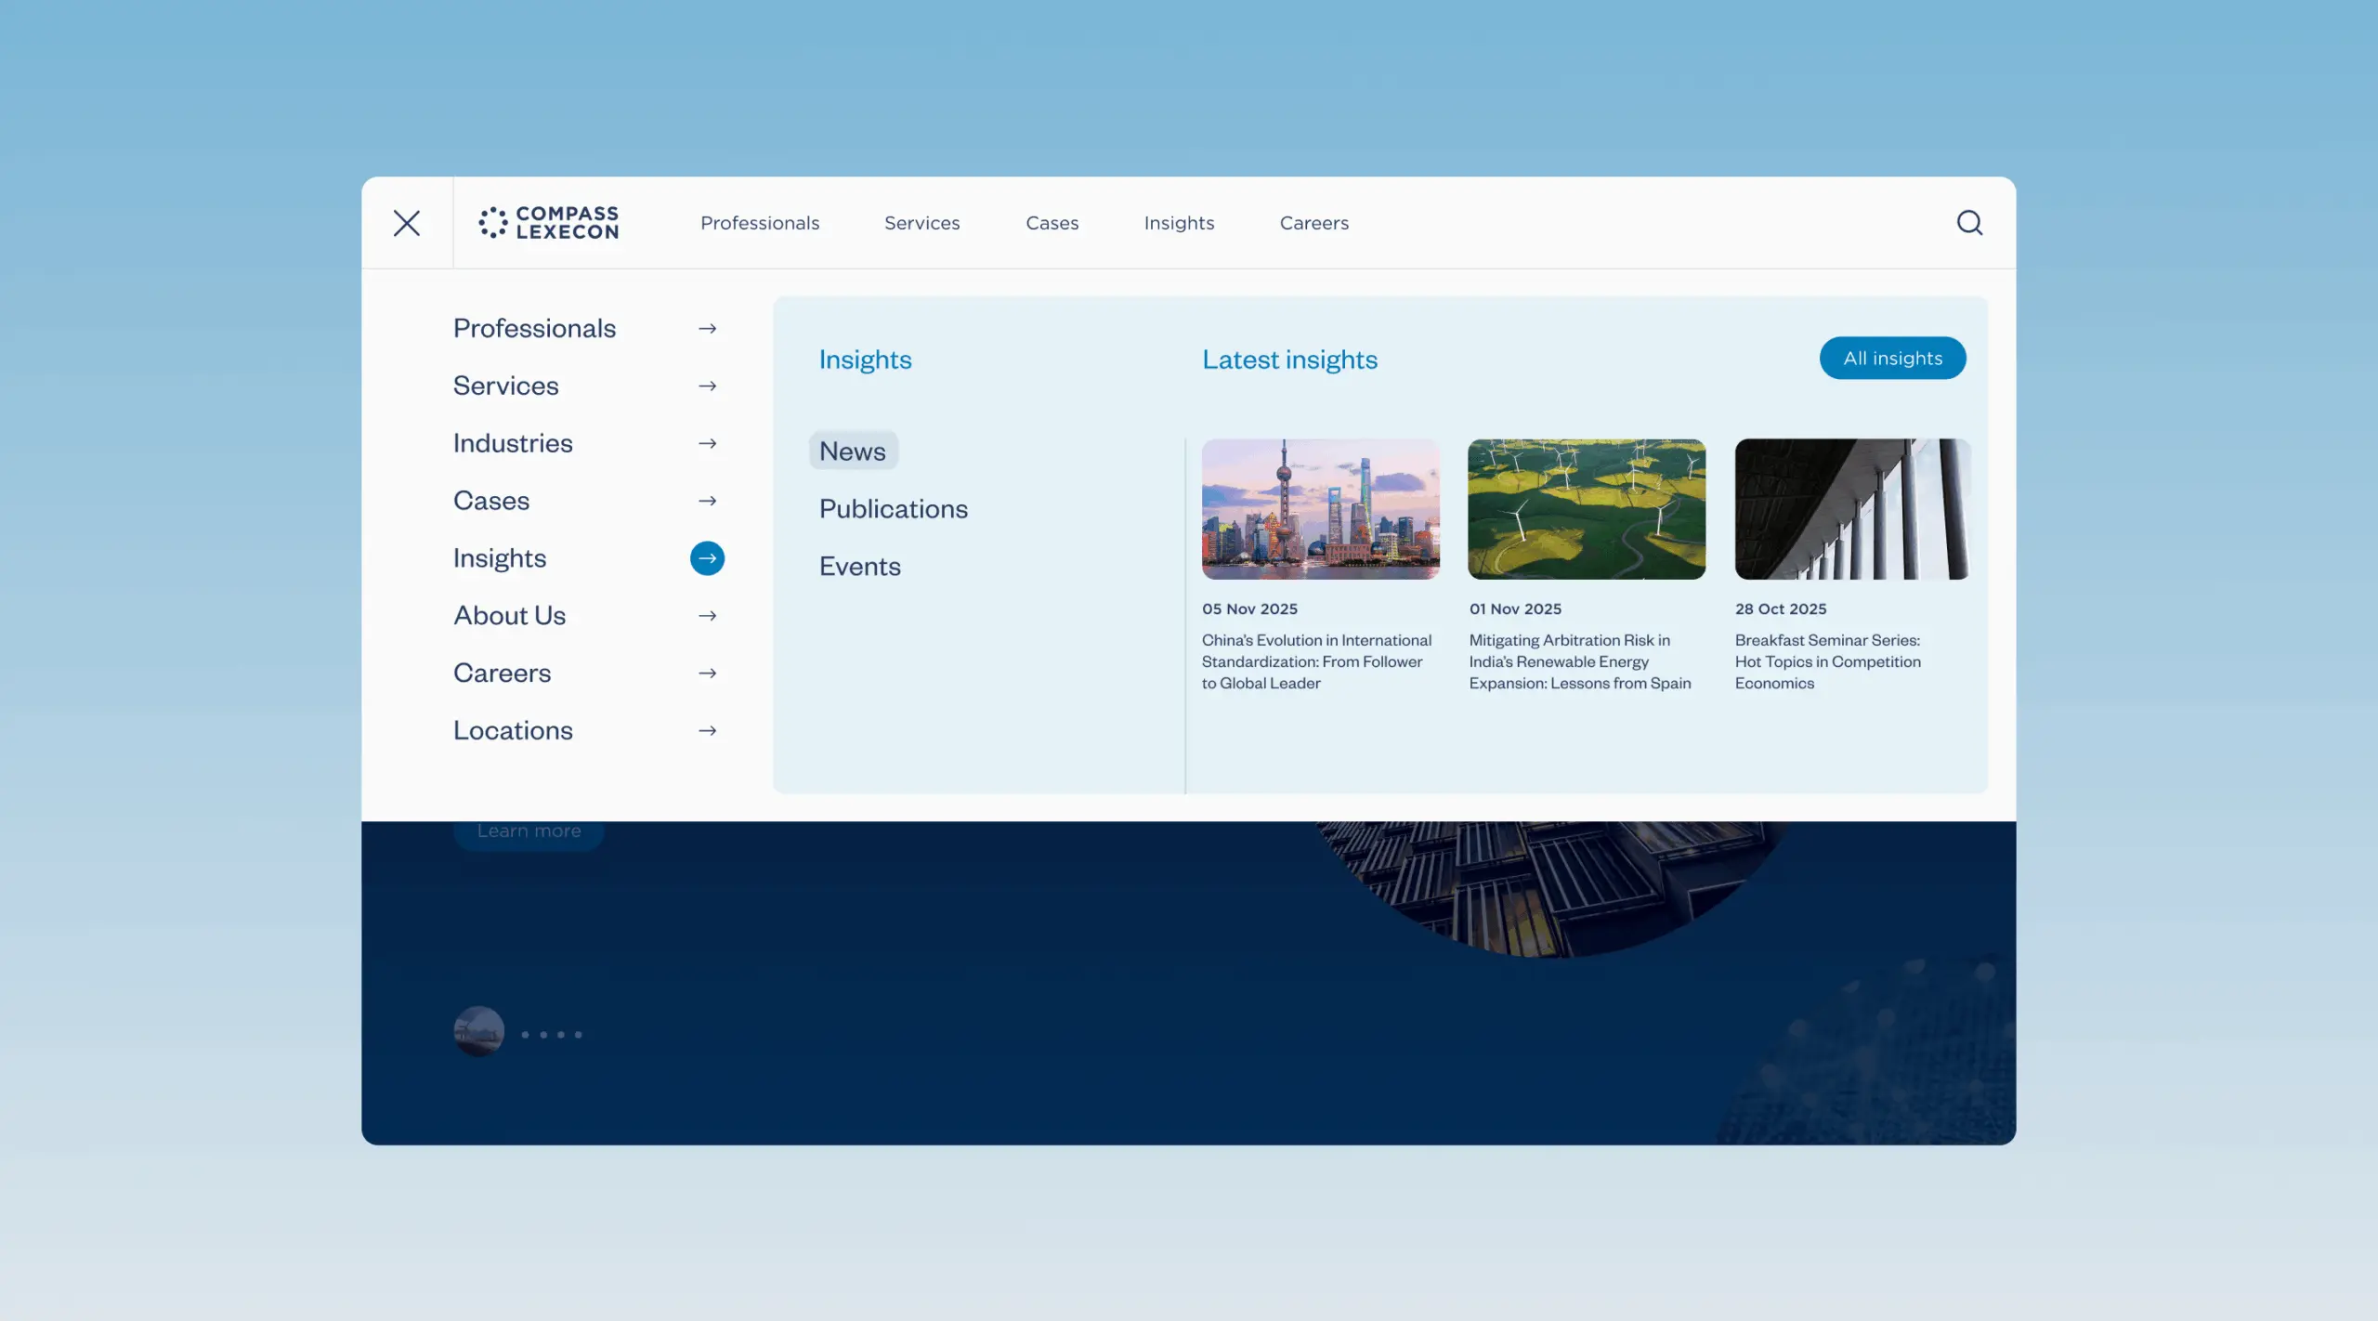Open Careers in the top navigation bar
This screenshot has width=2378, height=1321.
1313,223
